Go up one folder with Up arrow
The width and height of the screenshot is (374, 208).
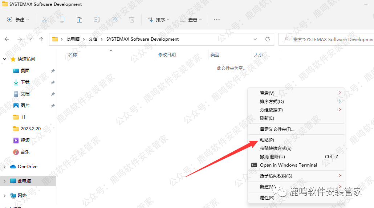coord(41,39)
